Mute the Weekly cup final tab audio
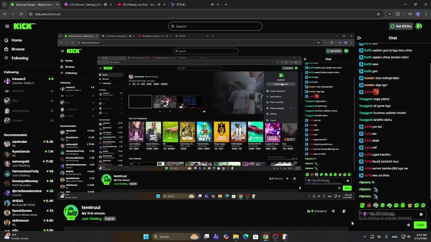Viewport: 431px width, 242px height. [x=159, y=5]
